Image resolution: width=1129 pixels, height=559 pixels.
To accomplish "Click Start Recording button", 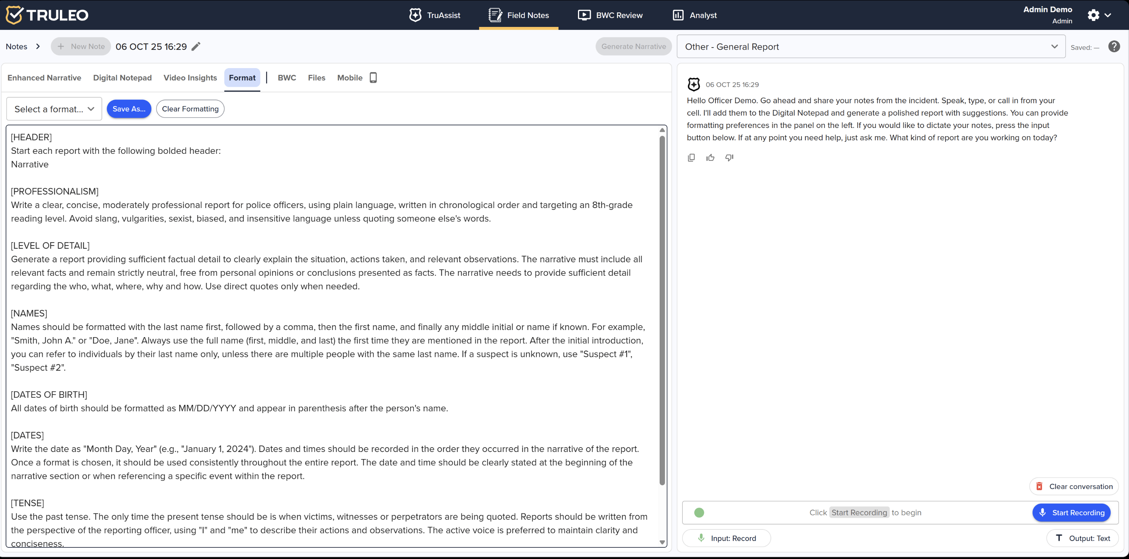I will point(1071,513).
